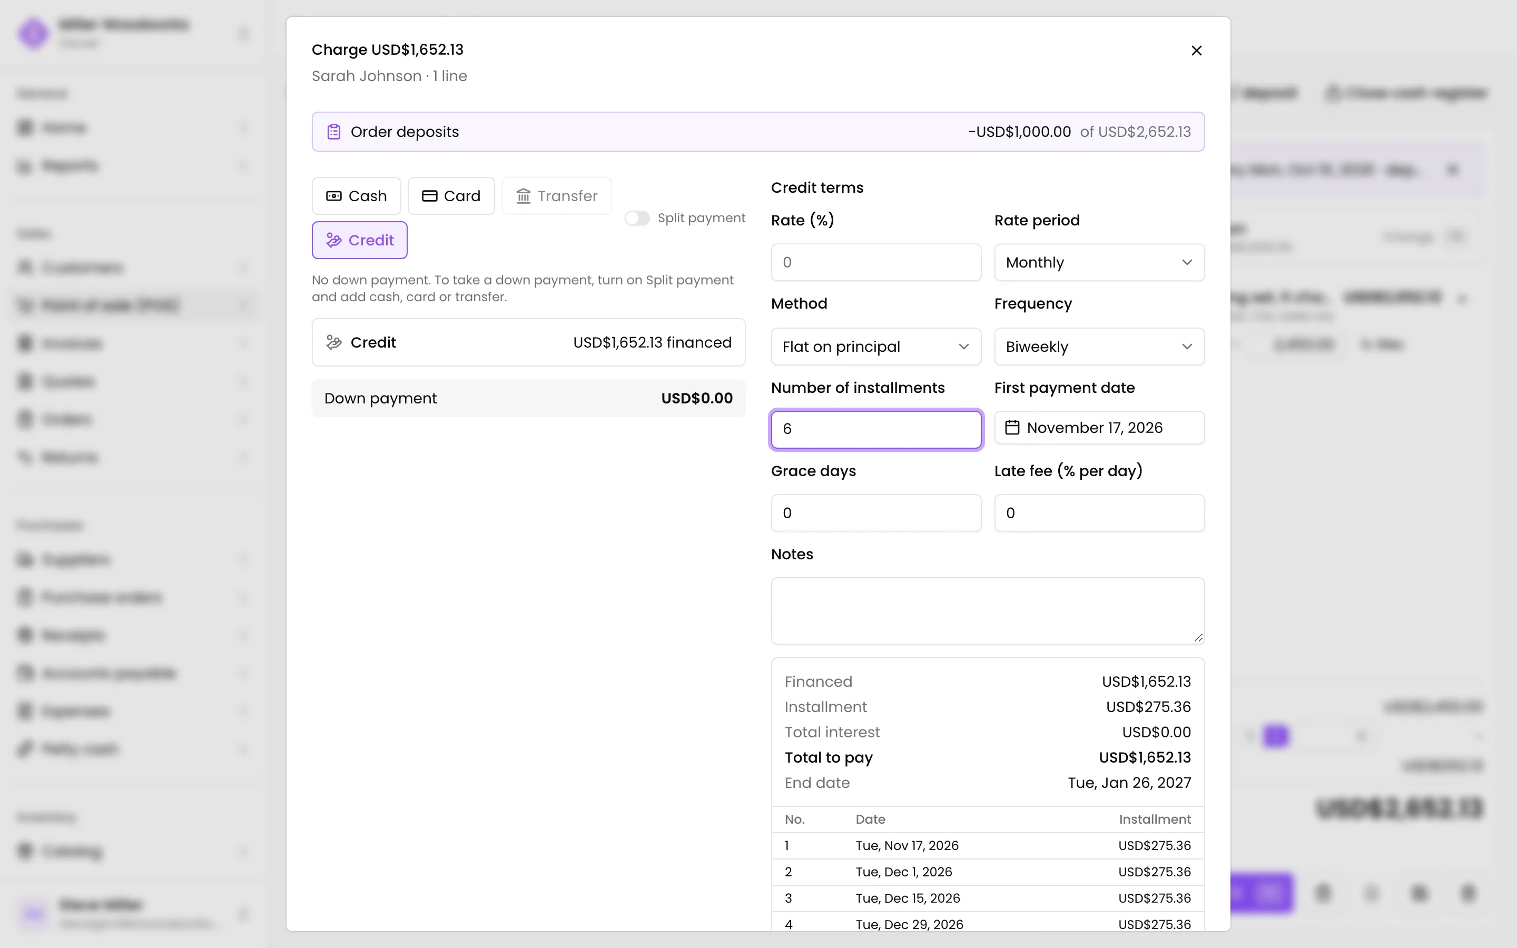Click the Installment 'USD$275.36' summary value
The image size is (1517, 948).
click(x=1148, y=707)
